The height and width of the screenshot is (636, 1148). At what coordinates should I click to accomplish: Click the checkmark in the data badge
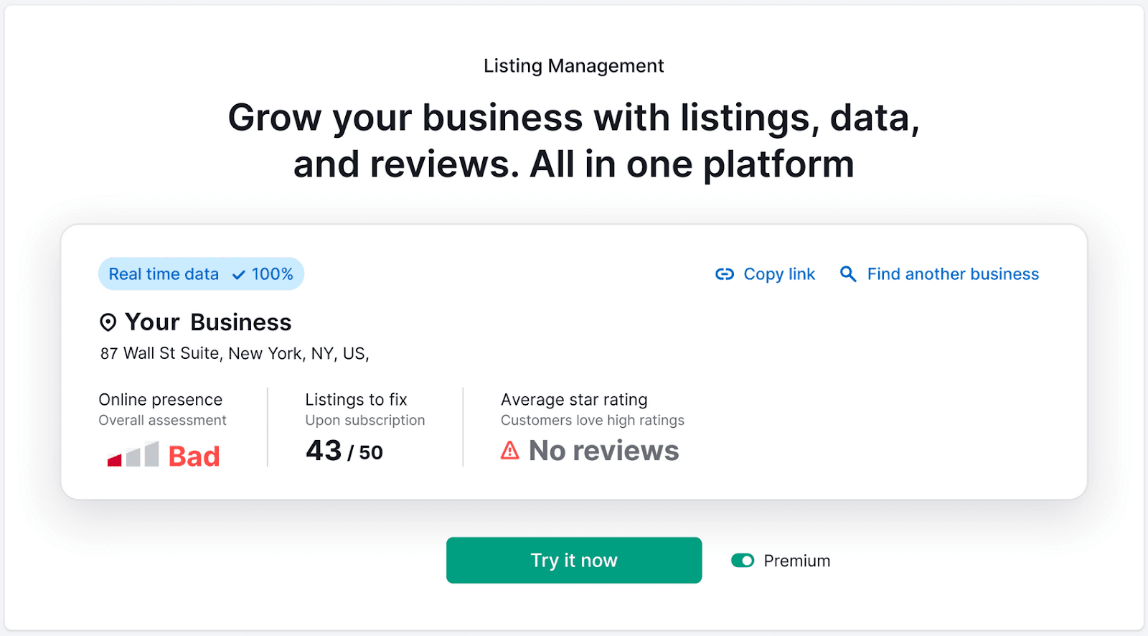click(239, 275)
